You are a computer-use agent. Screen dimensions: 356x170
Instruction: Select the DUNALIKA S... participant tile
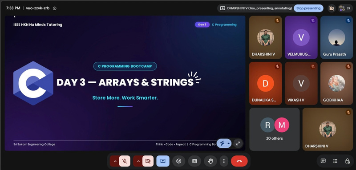click(x=265, y=83)
